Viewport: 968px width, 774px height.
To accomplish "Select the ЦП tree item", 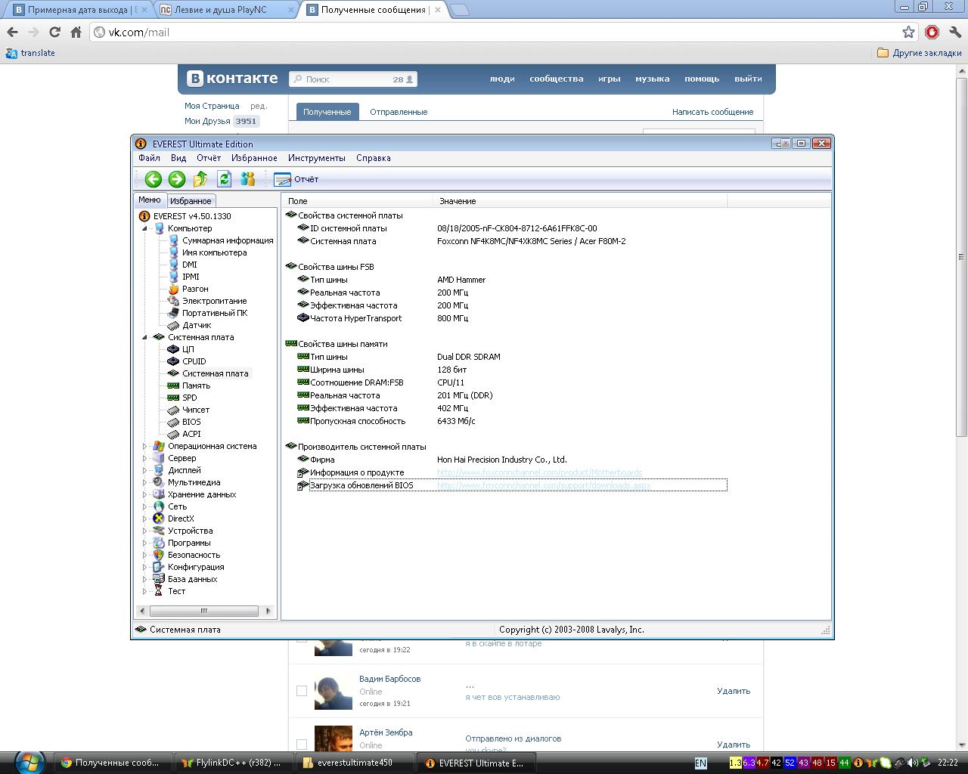I will click(188, 349).
